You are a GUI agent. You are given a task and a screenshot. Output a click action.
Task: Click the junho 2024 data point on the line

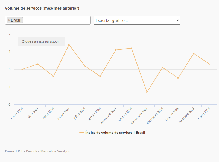(69, 44)
